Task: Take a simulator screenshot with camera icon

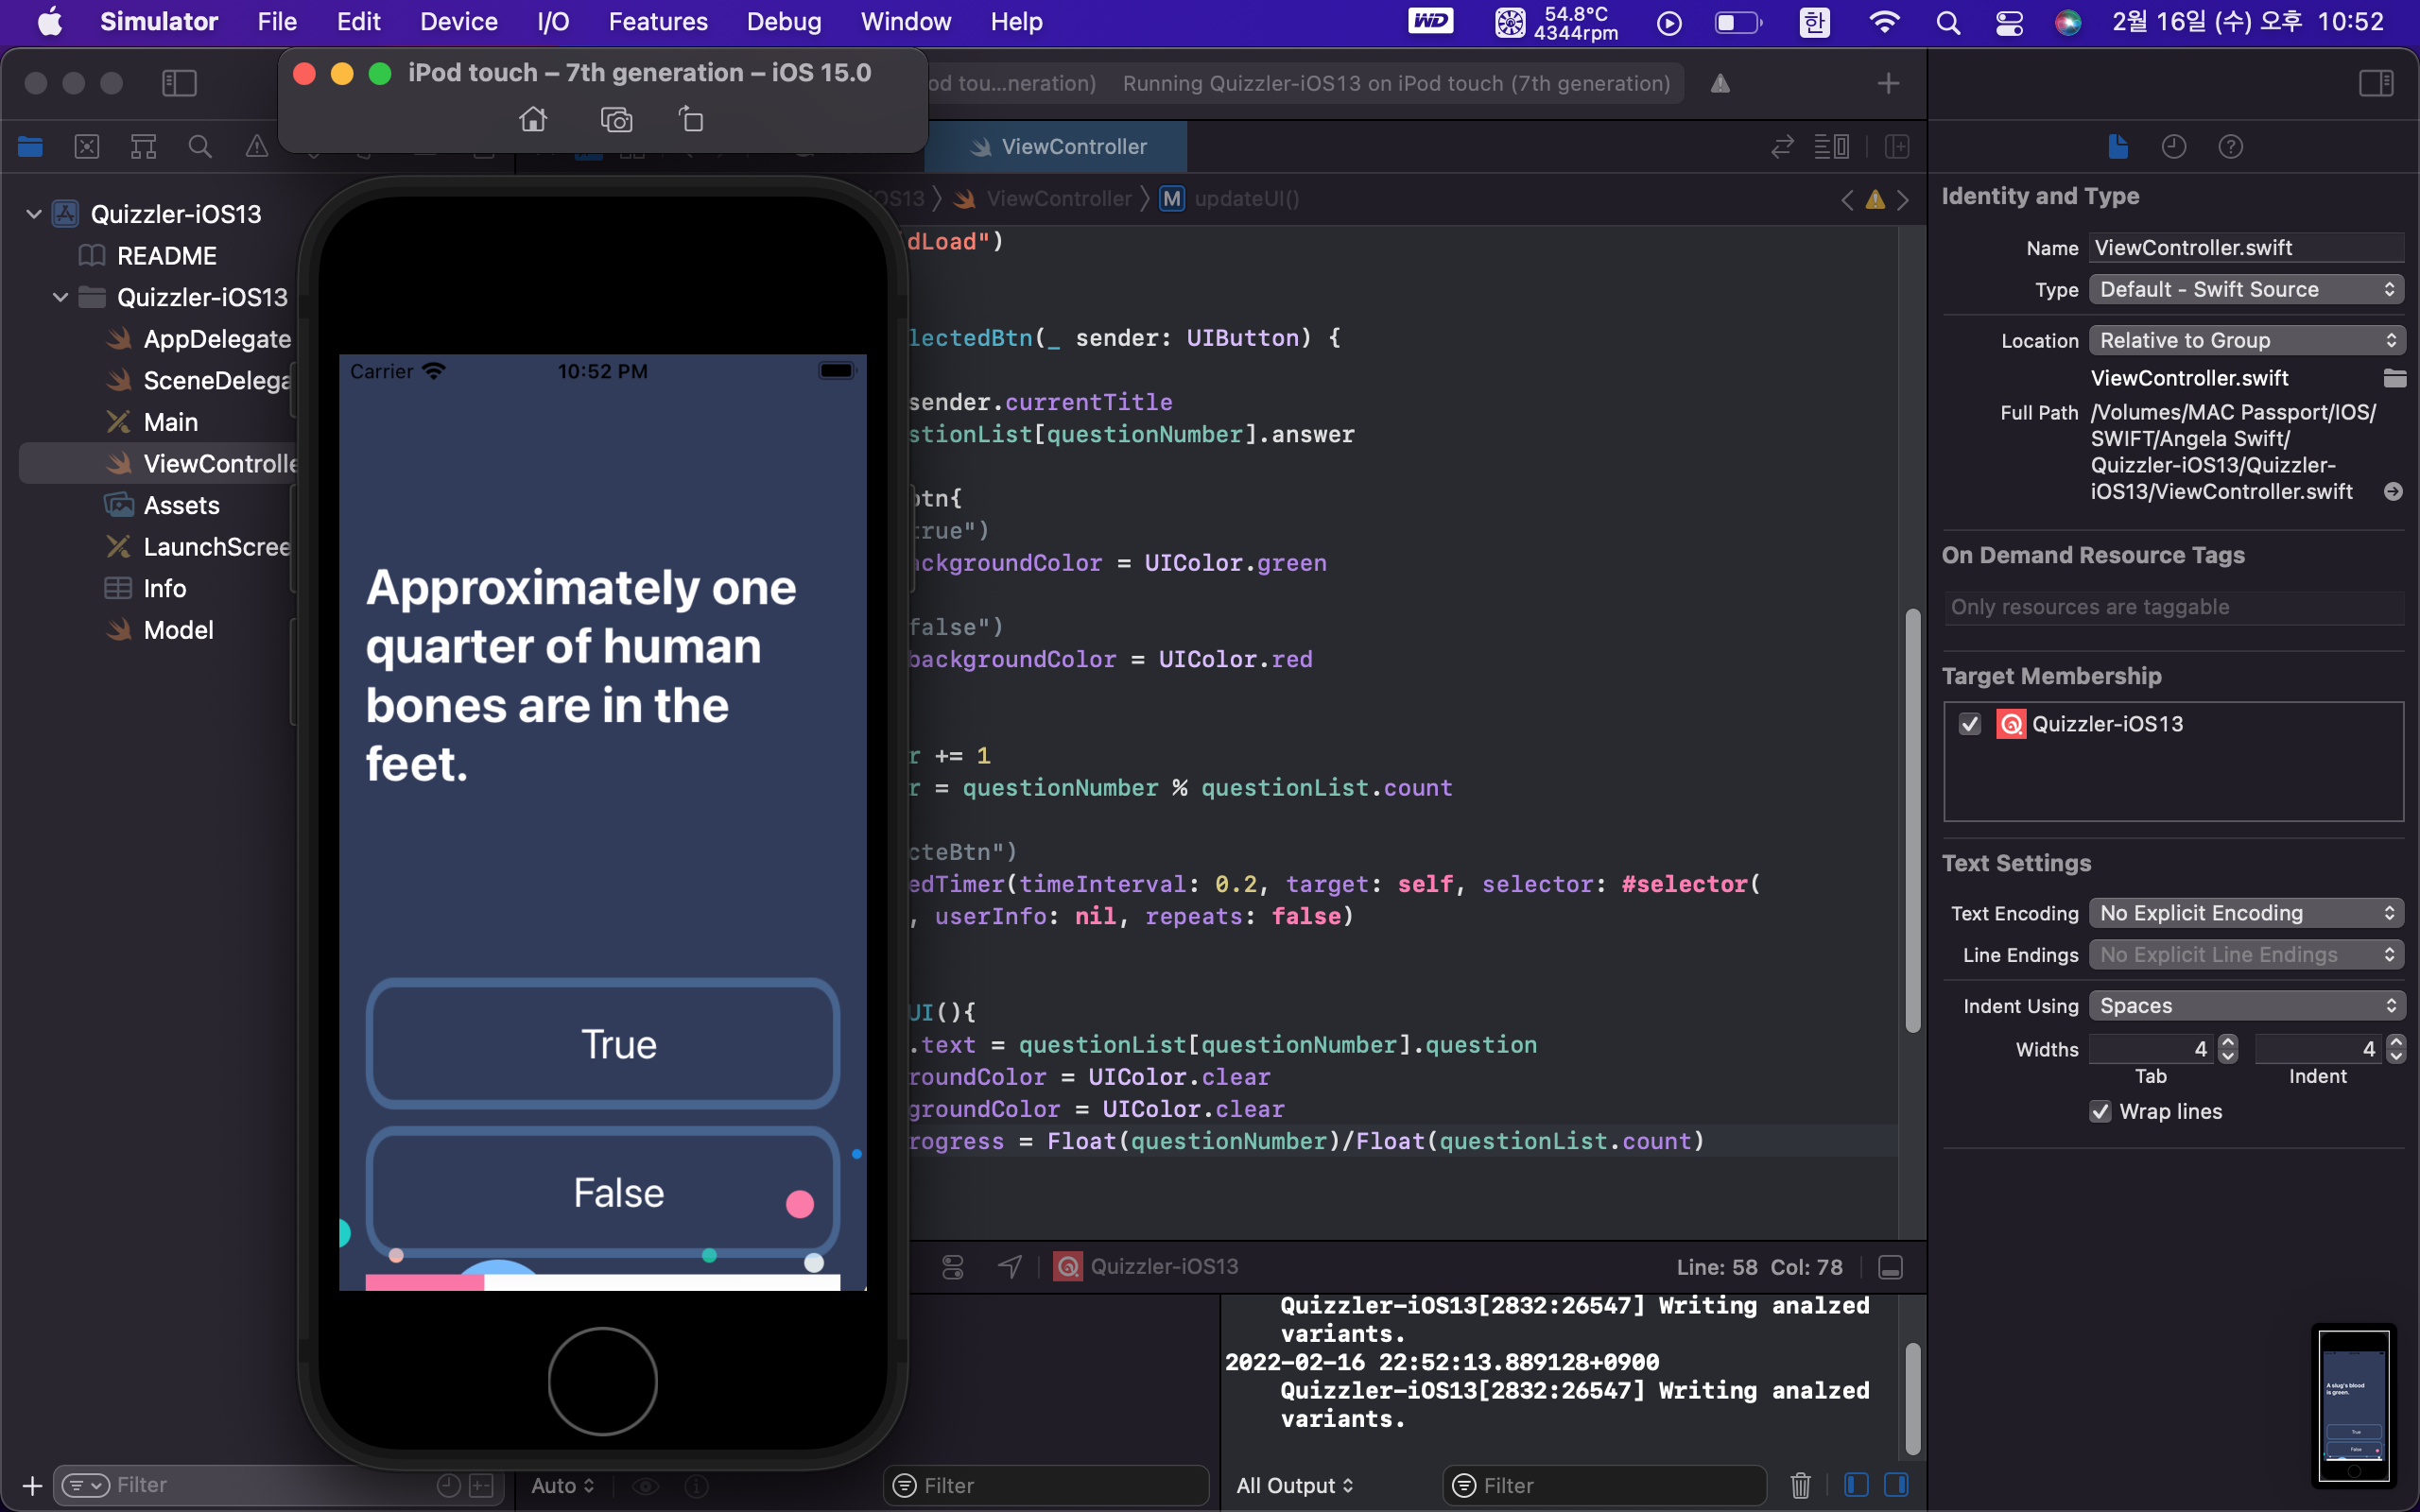Action: 616,120
